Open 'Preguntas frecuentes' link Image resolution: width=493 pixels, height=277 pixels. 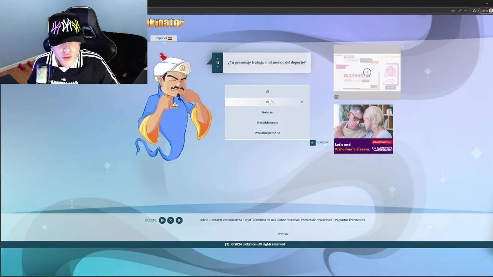pyautogui.click(x=349, y=220)
